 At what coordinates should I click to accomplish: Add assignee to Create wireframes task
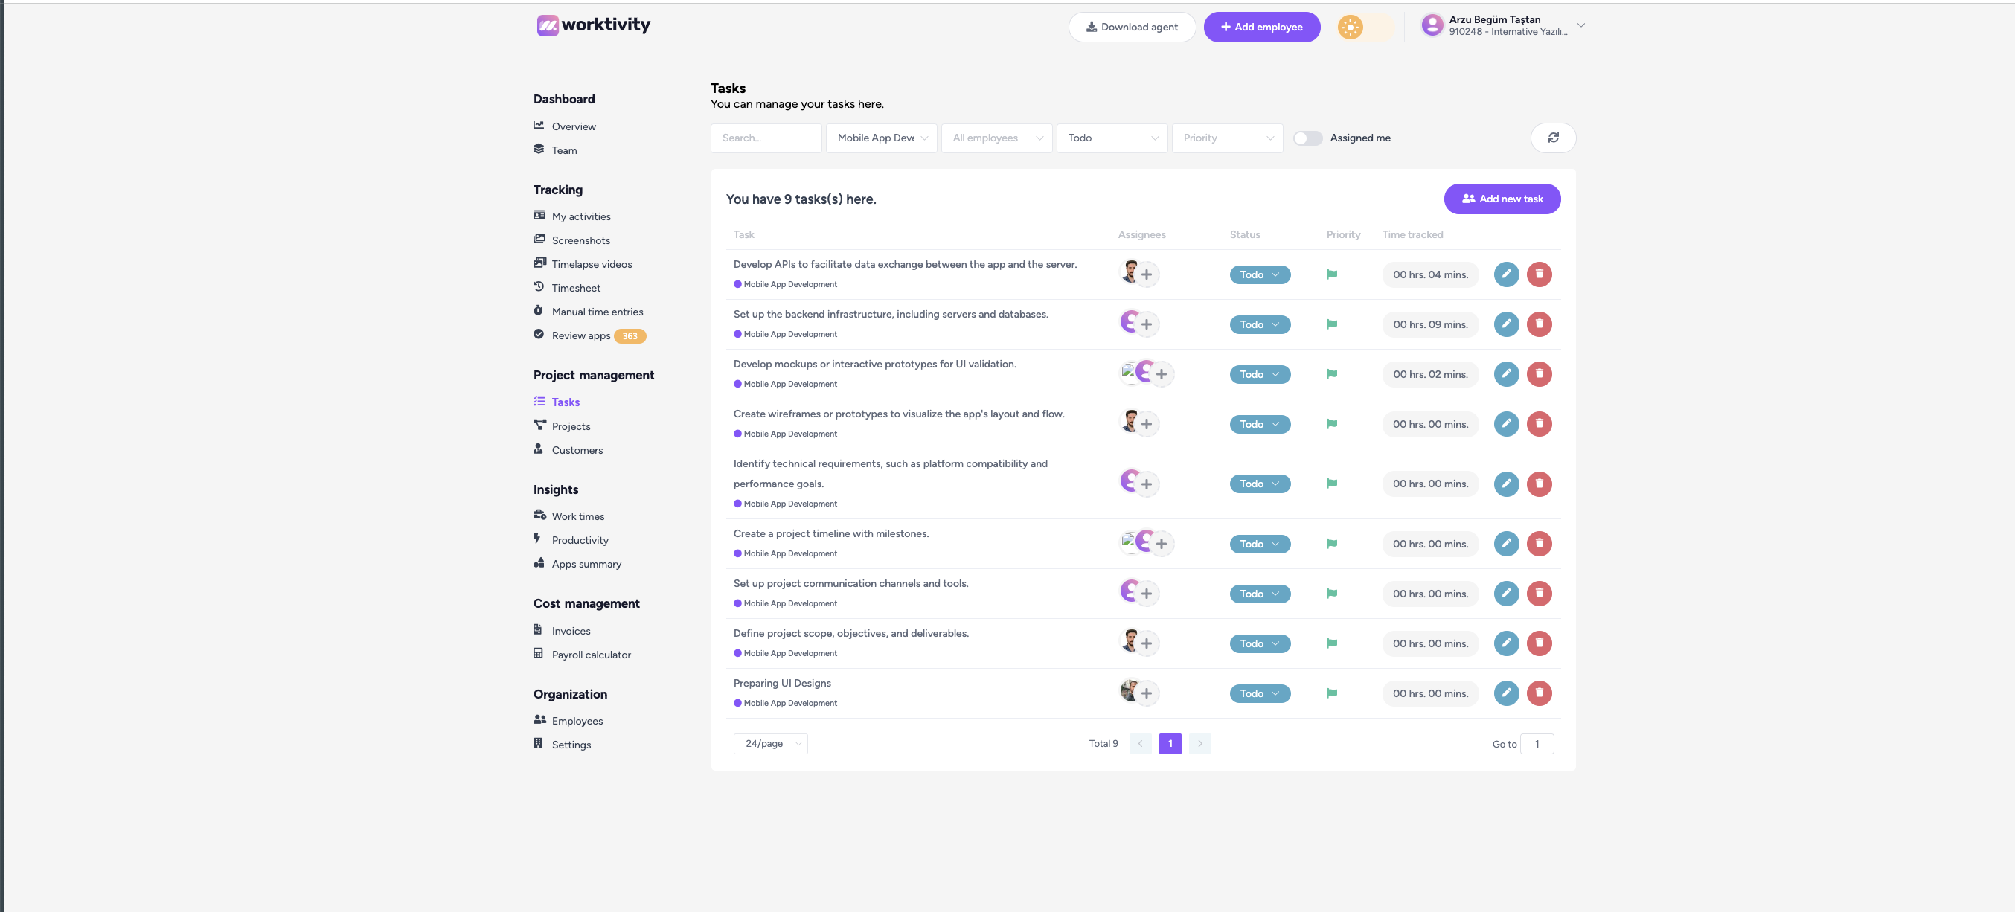[1146, 424]
